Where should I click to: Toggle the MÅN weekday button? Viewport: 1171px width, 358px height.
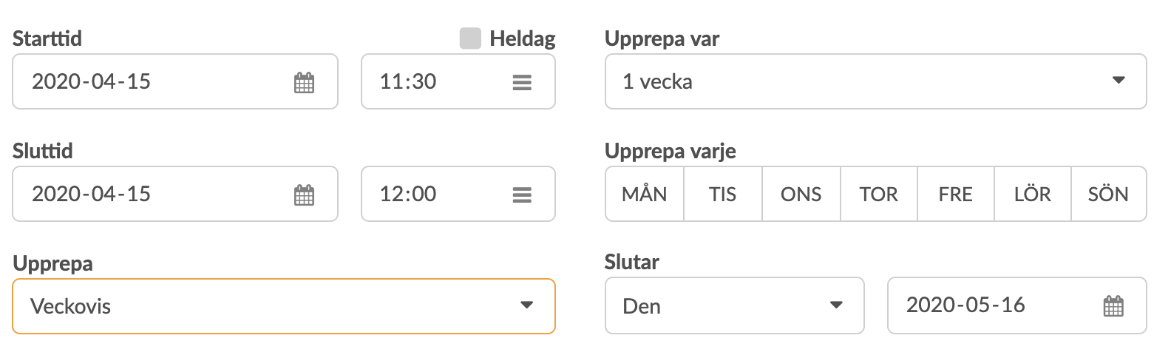pos(645,194)
